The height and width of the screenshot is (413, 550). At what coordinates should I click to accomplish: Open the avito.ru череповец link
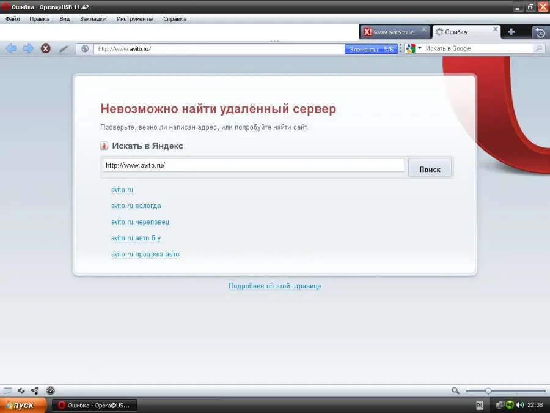tap(141, 222)
